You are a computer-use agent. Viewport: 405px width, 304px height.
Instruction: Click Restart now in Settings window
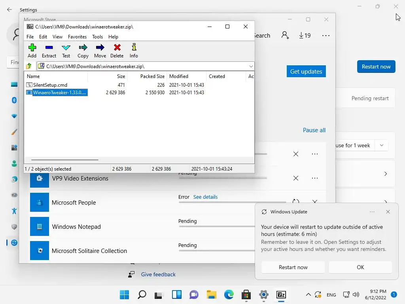point(376,66)
